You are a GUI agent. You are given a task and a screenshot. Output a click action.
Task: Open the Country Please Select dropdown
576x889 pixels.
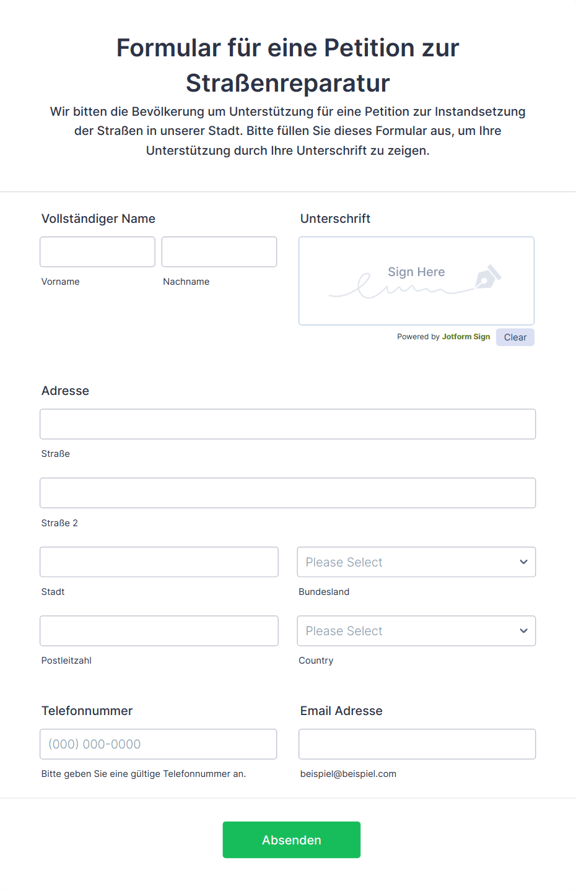(416, 631)
